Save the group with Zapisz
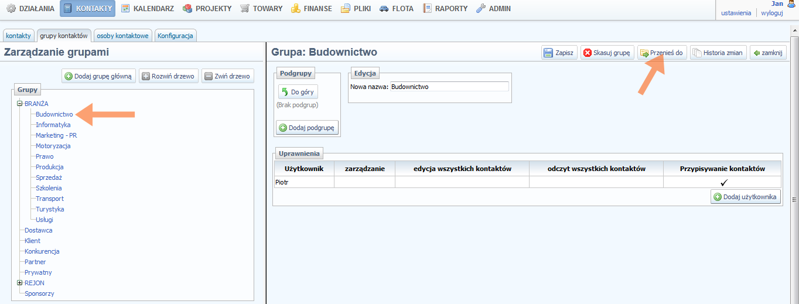This screenshot has width=799, height=304. pos(559,53)
